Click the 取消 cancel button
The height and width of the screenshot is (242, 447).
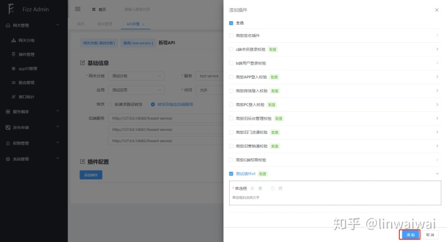430,235
